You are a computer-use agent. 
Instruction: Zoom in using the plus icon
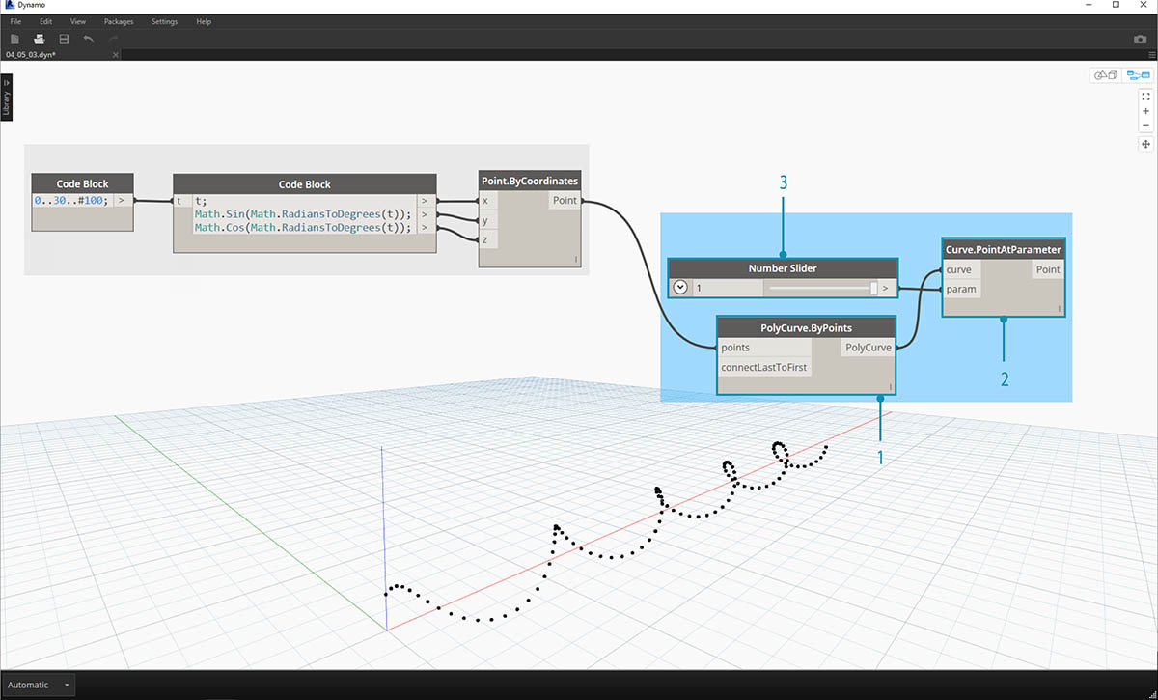click(x=1145, y=111)
